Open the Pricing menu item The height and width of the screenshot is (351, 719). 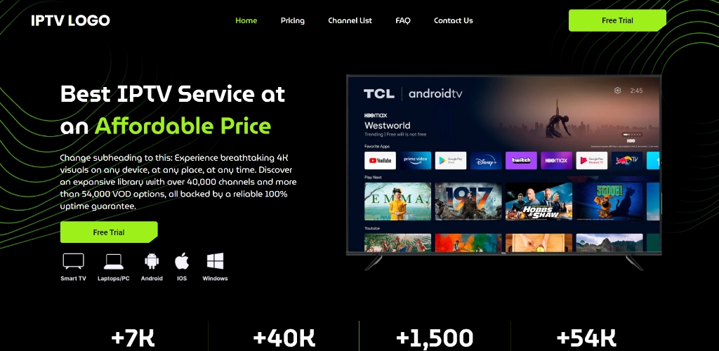(x=293, y=20)
